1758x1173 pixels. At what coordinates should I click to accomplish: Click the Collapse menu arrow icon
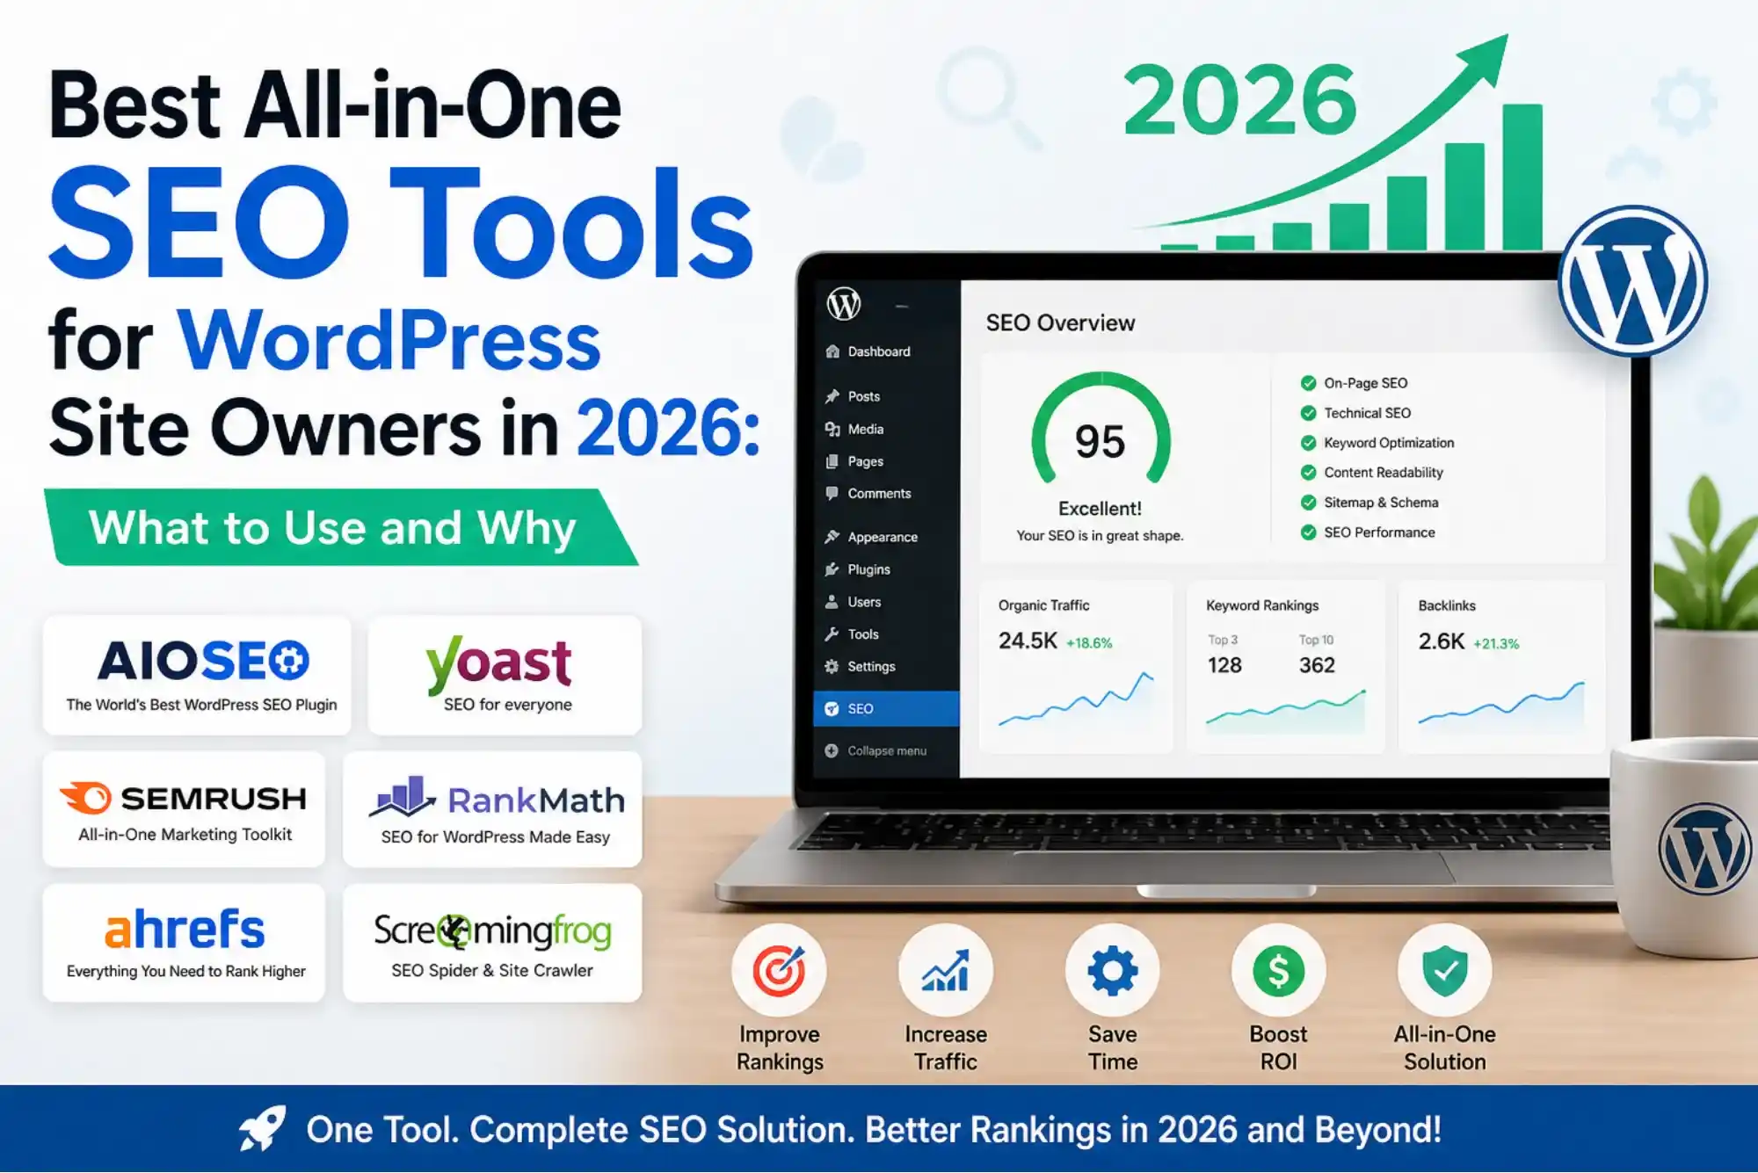832,750
